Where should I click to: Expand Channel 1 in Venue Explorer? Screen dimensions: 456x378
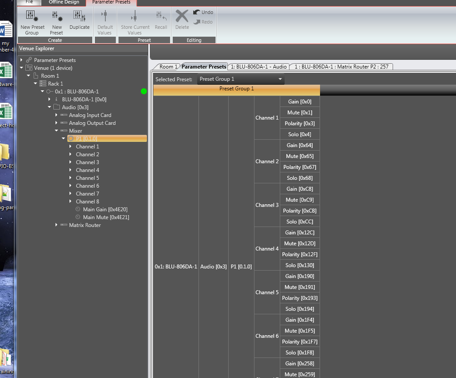click(x=70, y=146)
